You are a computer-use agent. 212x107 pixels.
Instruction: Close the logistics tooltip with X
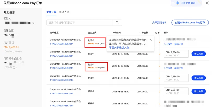tap(151, 40)
